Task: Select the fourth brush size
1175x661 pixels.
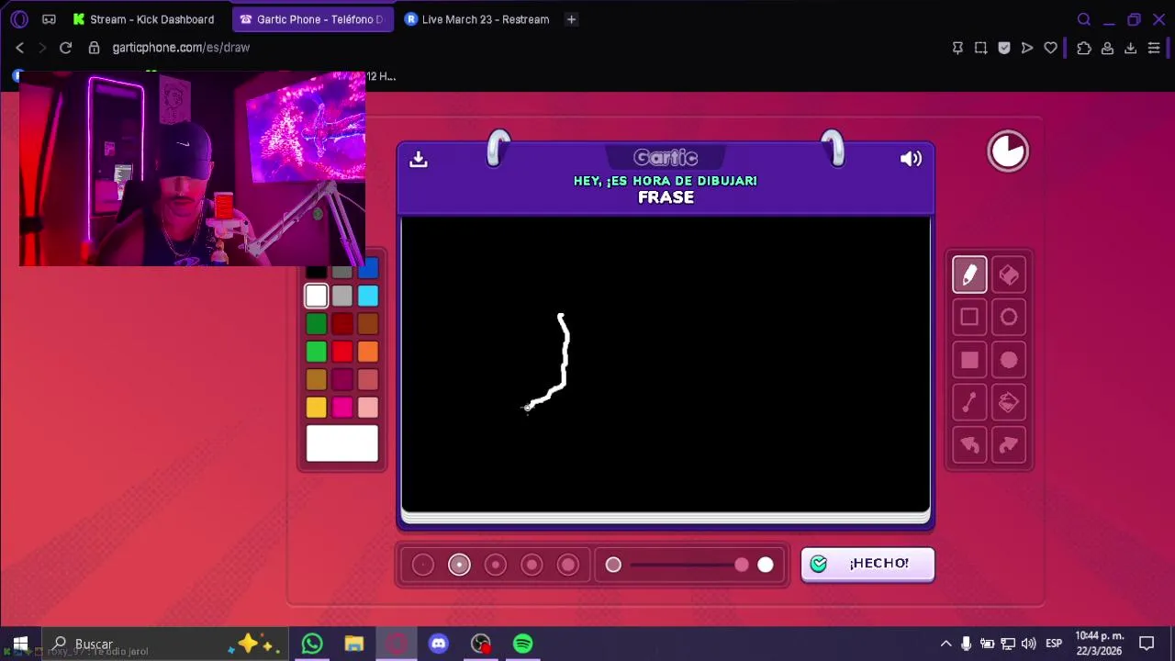Action: point(532,565)
